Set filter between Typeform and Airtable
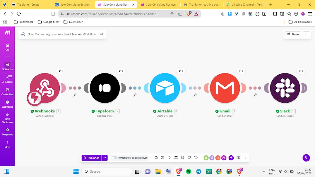 [x=135, y=95]
